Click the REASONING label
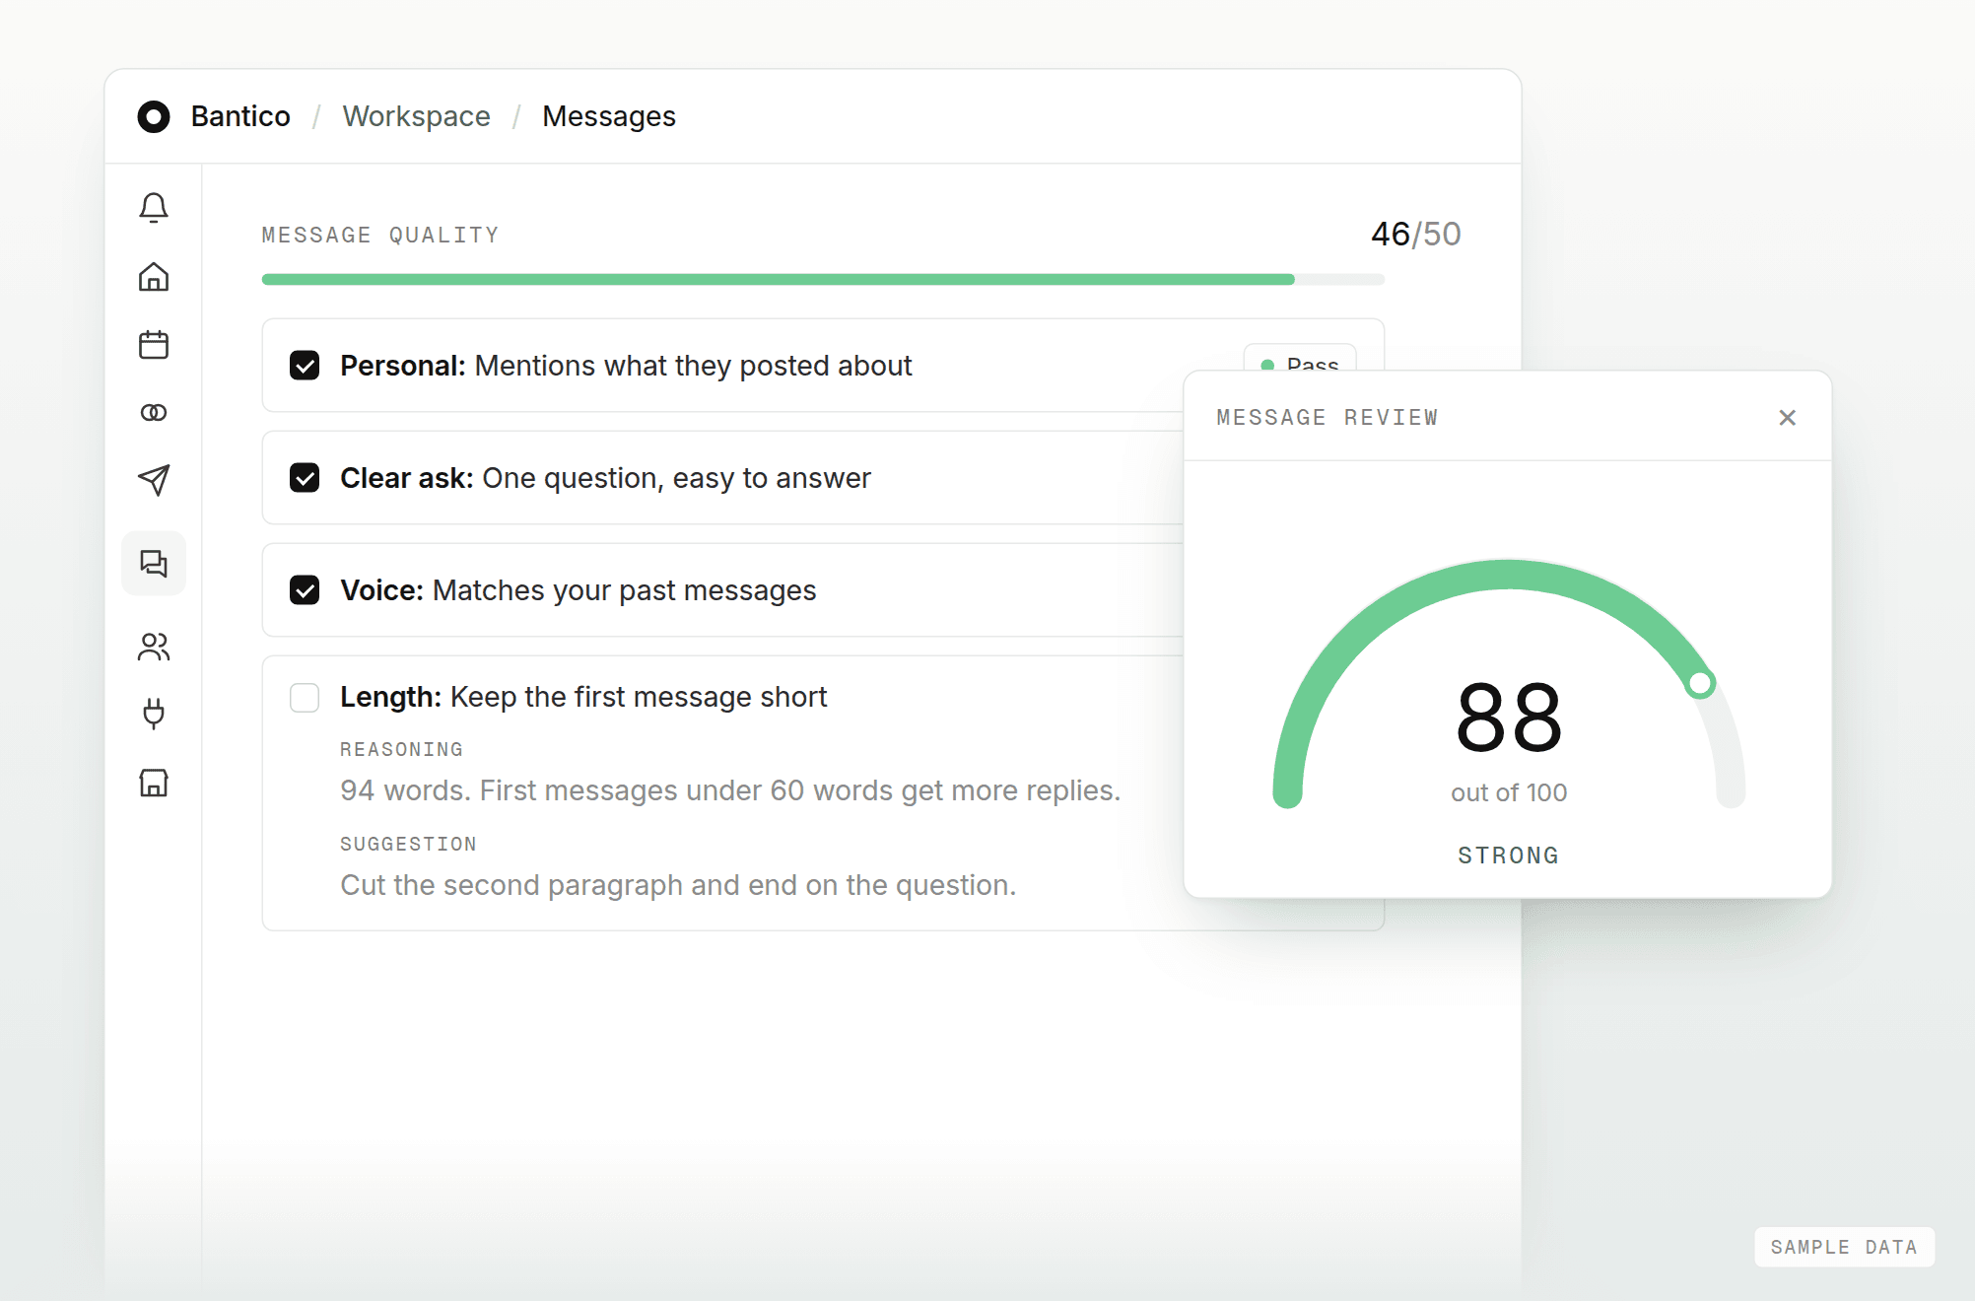The width and height of the screenshot is (1975, 1301). 401,750
